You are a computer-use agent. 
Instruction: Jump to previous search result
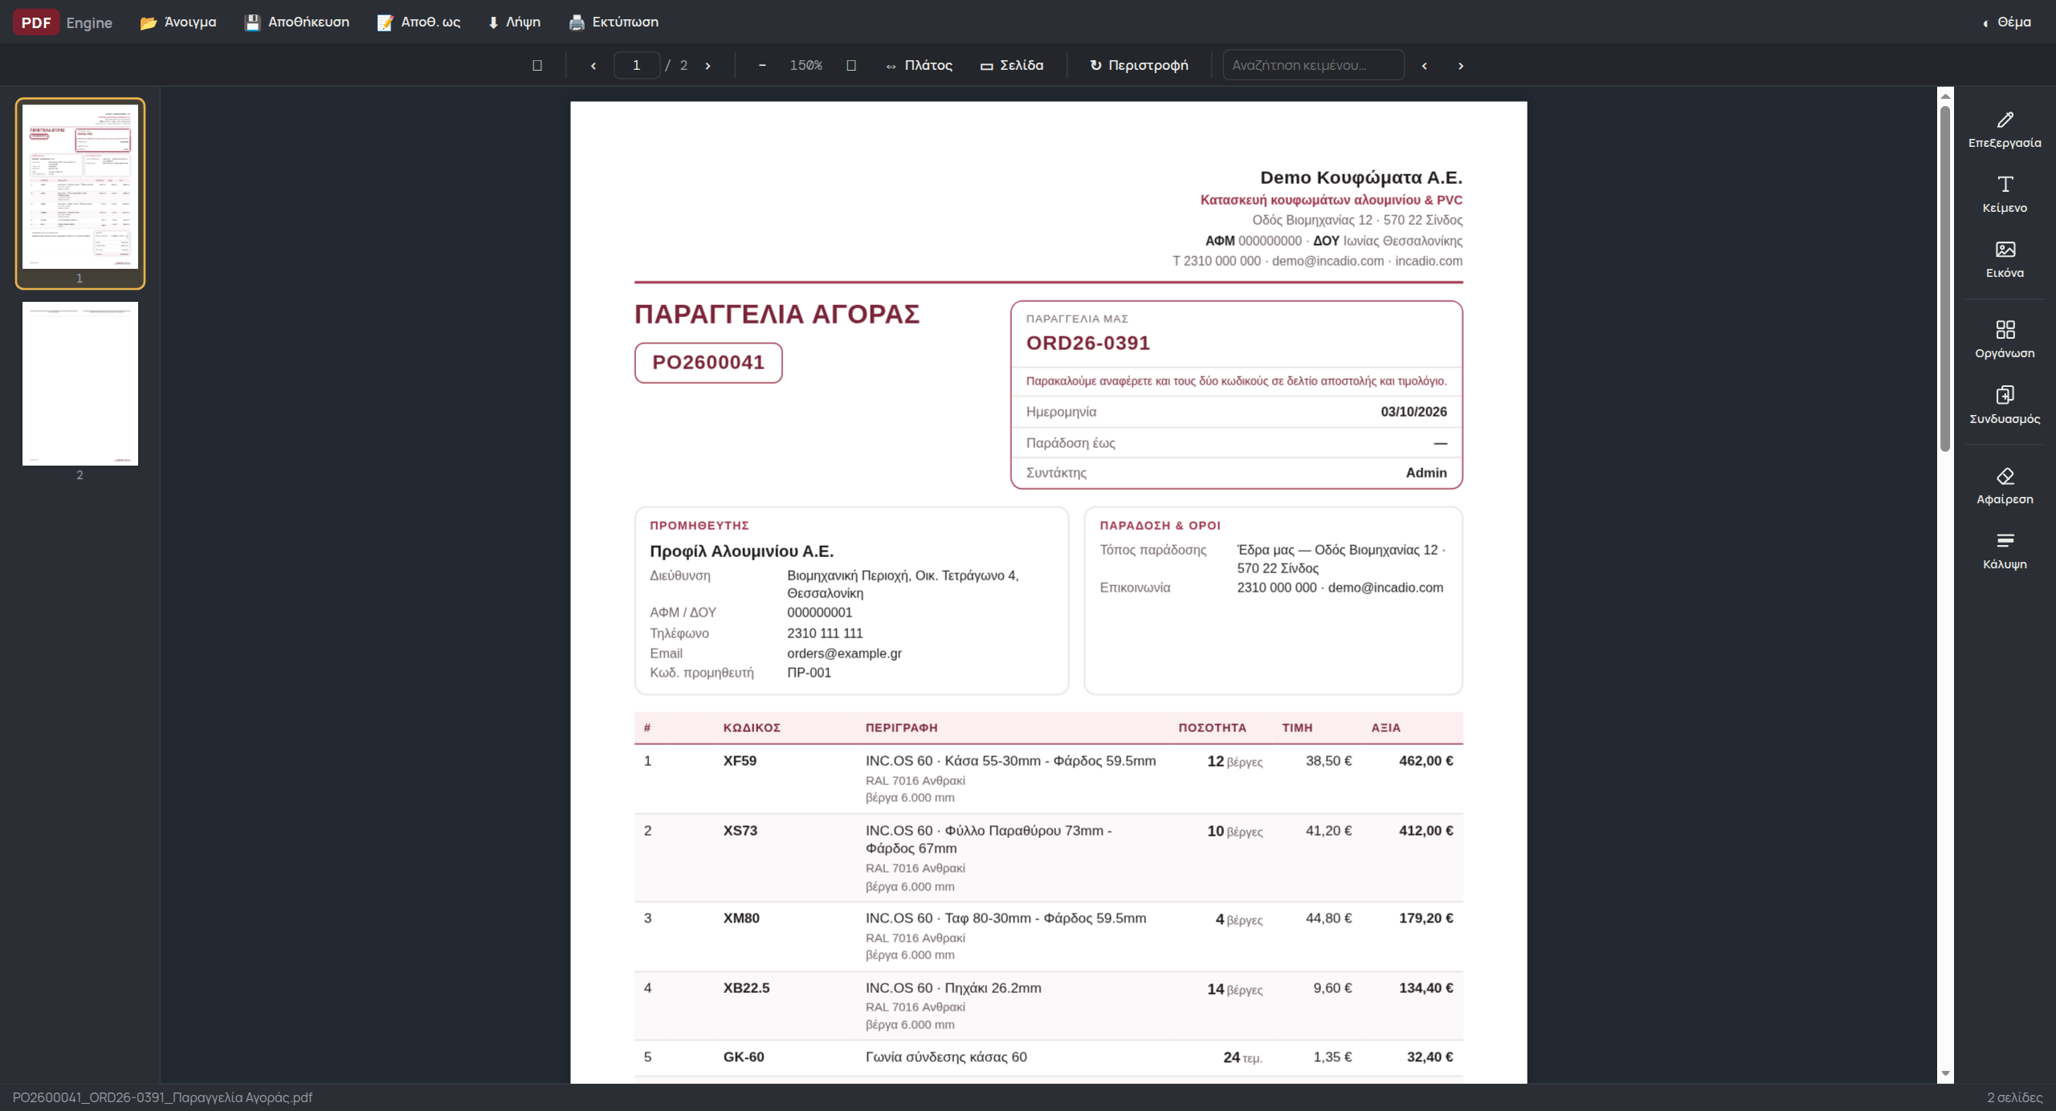(x=1425, y=65)
